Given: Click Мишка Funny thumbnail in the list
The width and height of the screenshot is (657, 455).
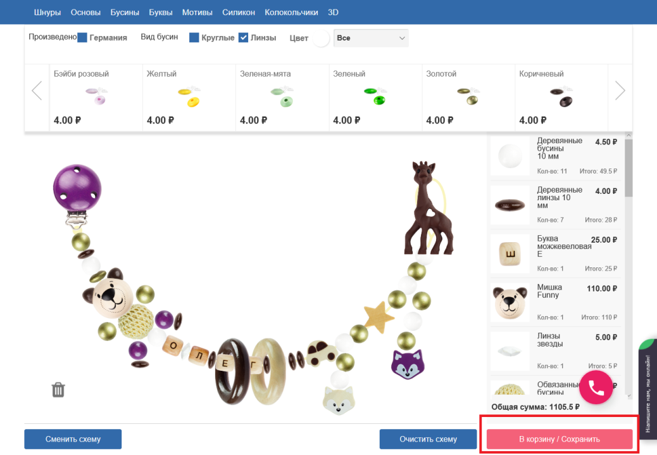Looking at the screenshot, I should pos(510,302).
